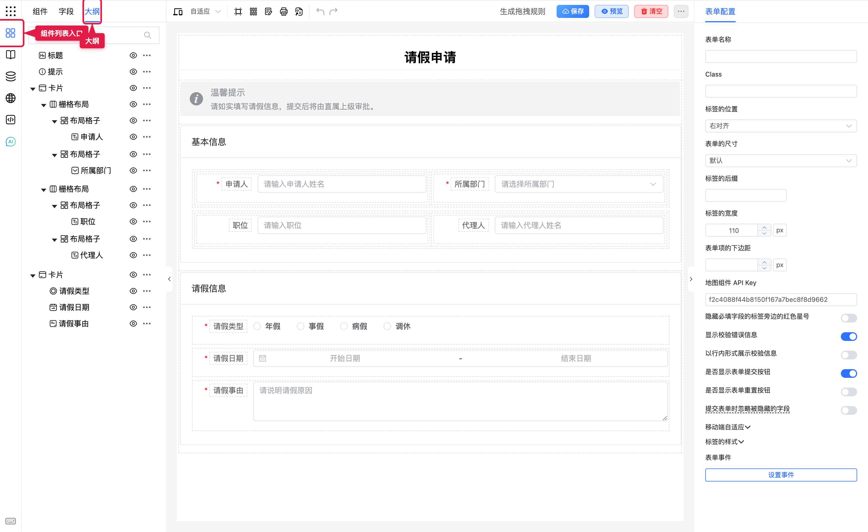
Task: Click the print icon in toolbar
Action: (283, 12)
